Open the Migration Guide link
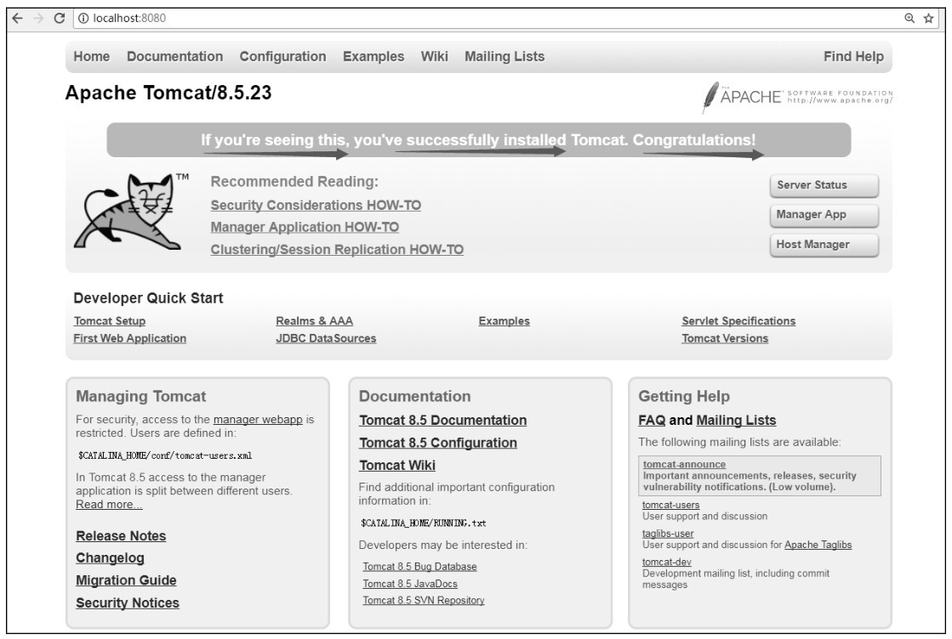The height and width of the screenshot is (639, 952). point(126,581)
